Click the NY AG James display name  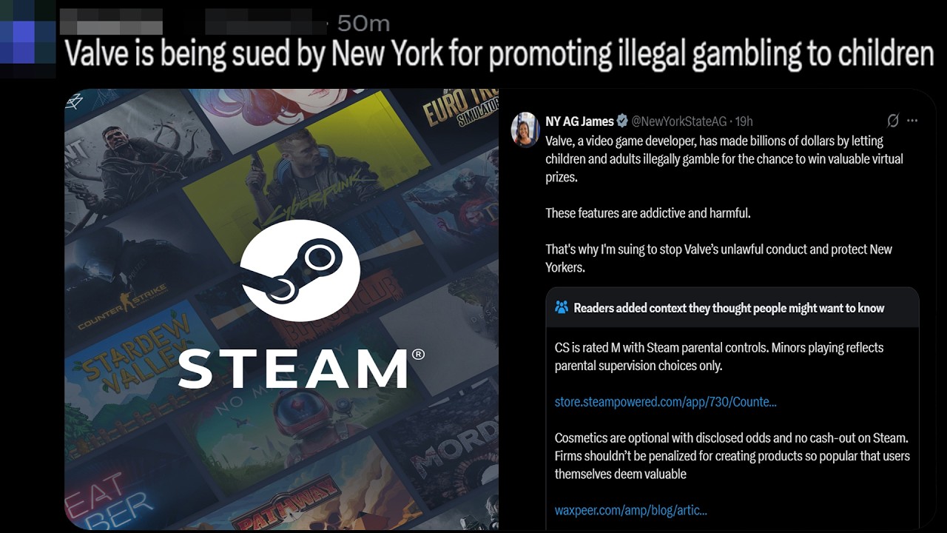click(579, 121)
